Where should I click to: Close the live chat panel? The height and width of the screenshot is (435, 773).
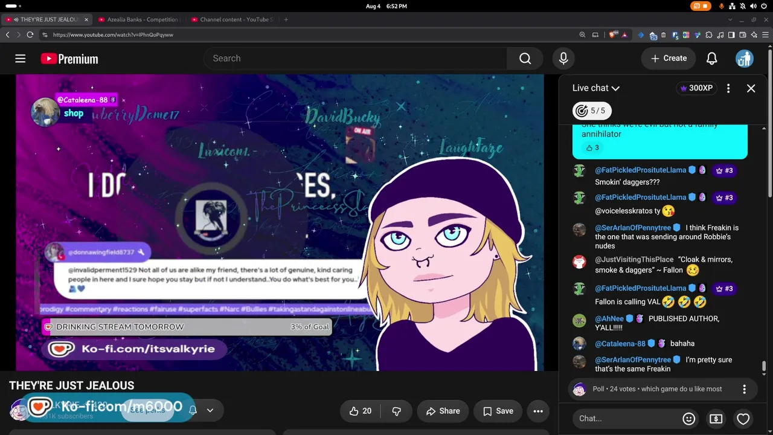[751, 88]
